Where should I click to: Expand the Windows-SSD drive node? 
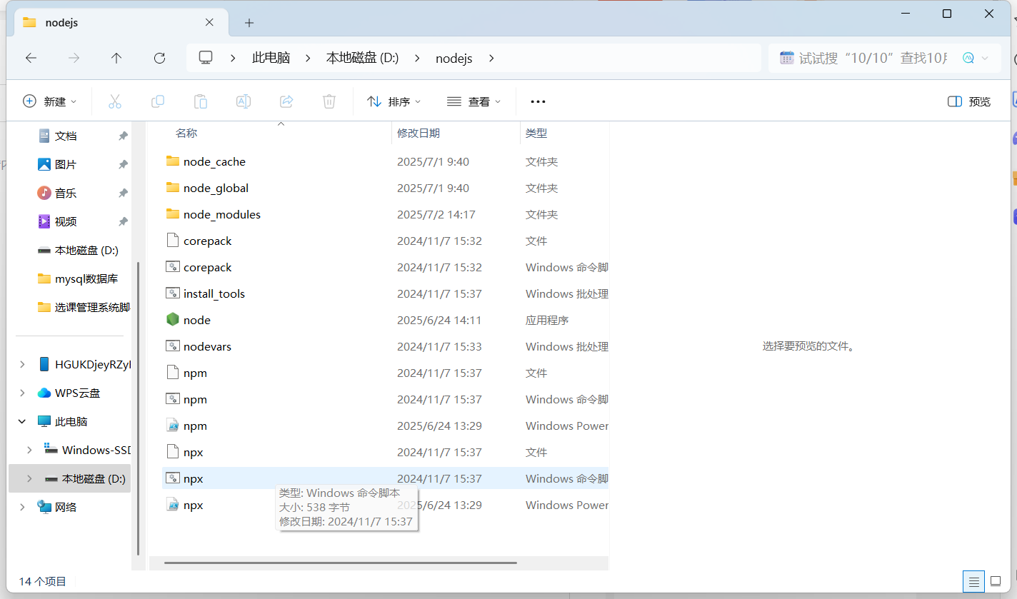click(29, 450)
